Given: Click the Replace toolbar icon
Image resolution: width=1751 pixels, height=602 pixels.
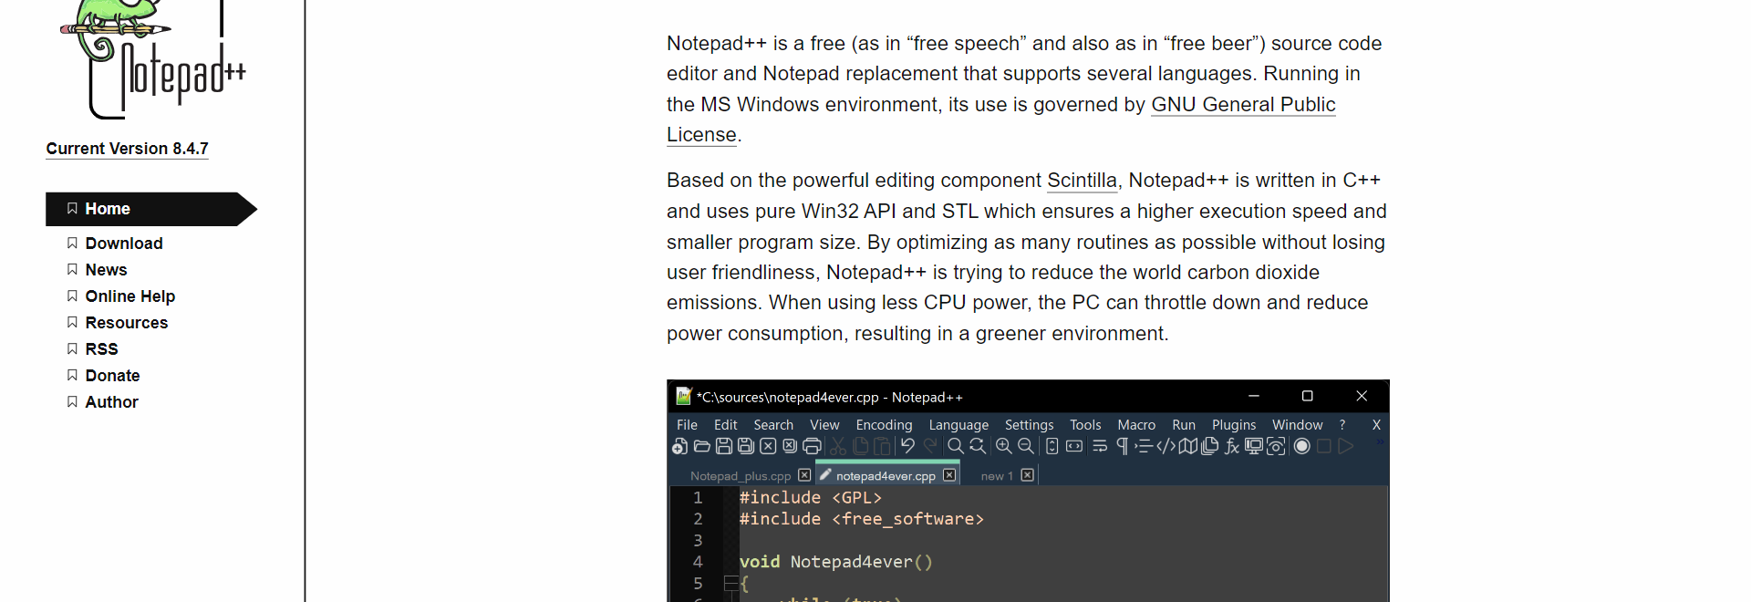Looking at the screenshot, I should (978, 446).
